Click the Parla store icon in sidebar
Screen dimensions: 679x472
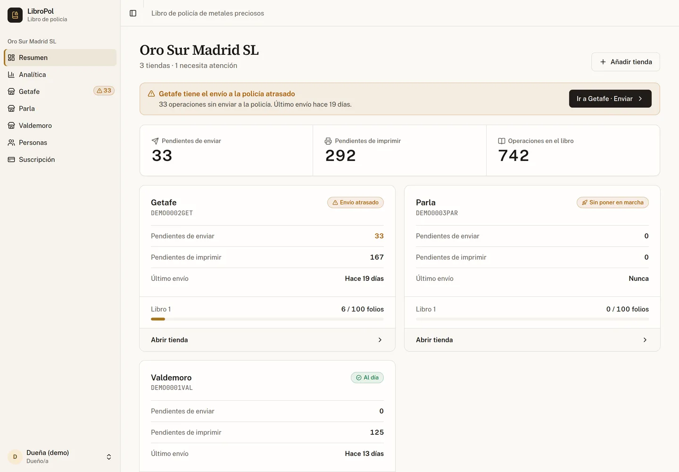point(11,109)
